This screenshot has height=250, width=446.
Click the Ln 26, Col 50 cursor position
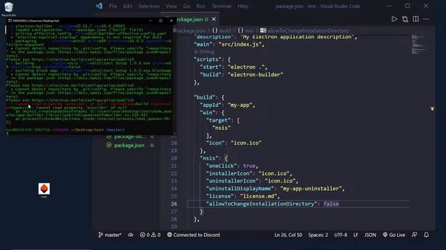[x=288, y=235]
